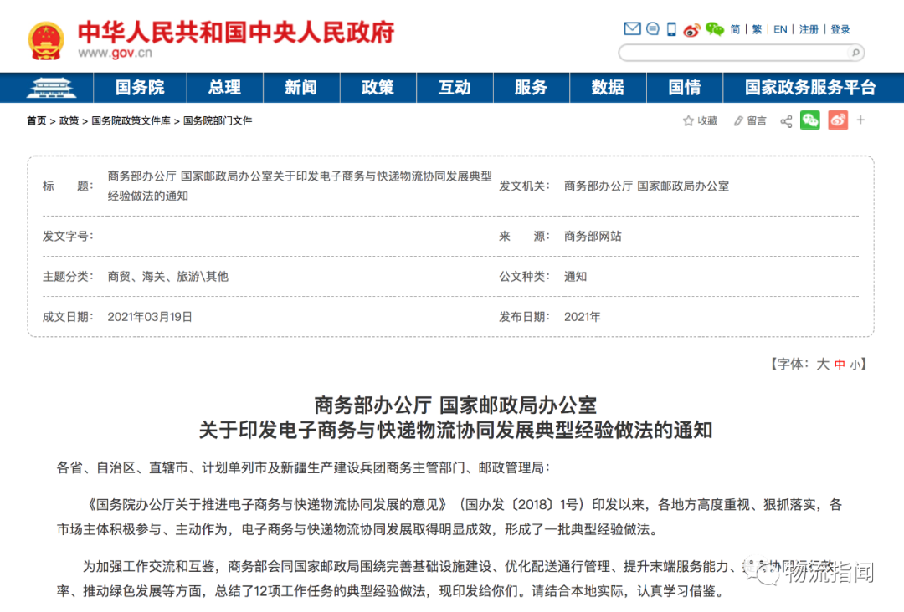Open the 国情 nav menu
This screenshot has height=612, width=904.
tap(685, 88)
